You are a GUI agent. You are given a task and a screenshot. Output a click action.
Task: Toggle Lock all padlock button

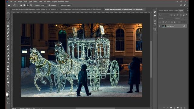coord(175,22)
